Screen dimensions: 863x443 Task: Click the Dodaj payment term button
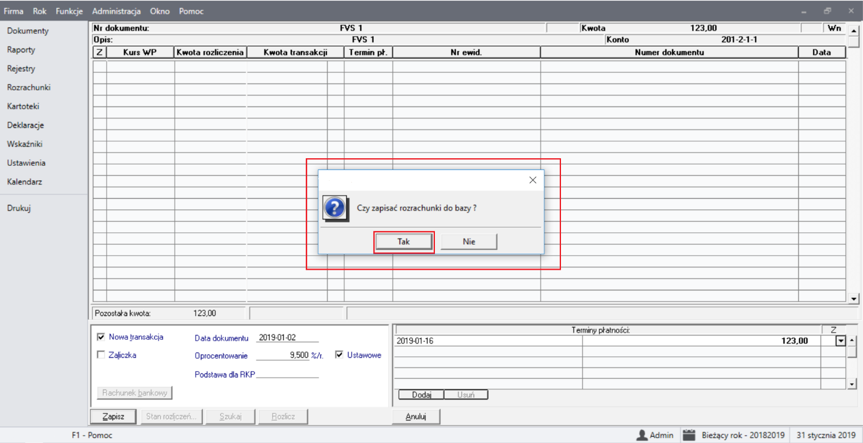tap(421, 395)
